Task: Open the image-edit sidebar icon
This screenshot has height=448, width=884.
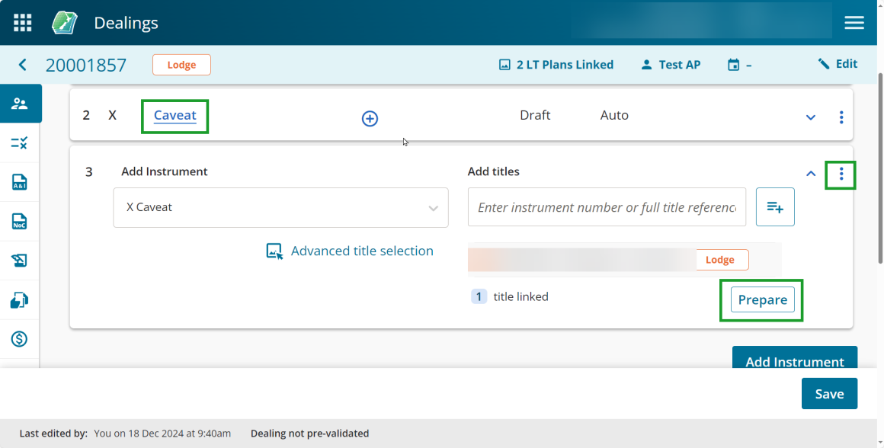Action: pyautogui.click(x=20, y=261)
